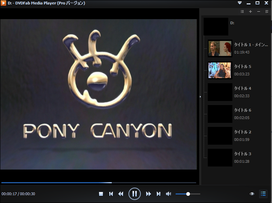Click the 01:19:43 duration text
272x203 pixels.
click(242, 52)
